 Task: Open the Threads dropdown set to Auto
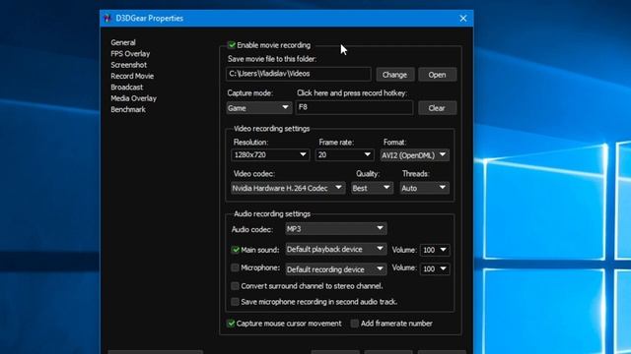pos(425,188)
